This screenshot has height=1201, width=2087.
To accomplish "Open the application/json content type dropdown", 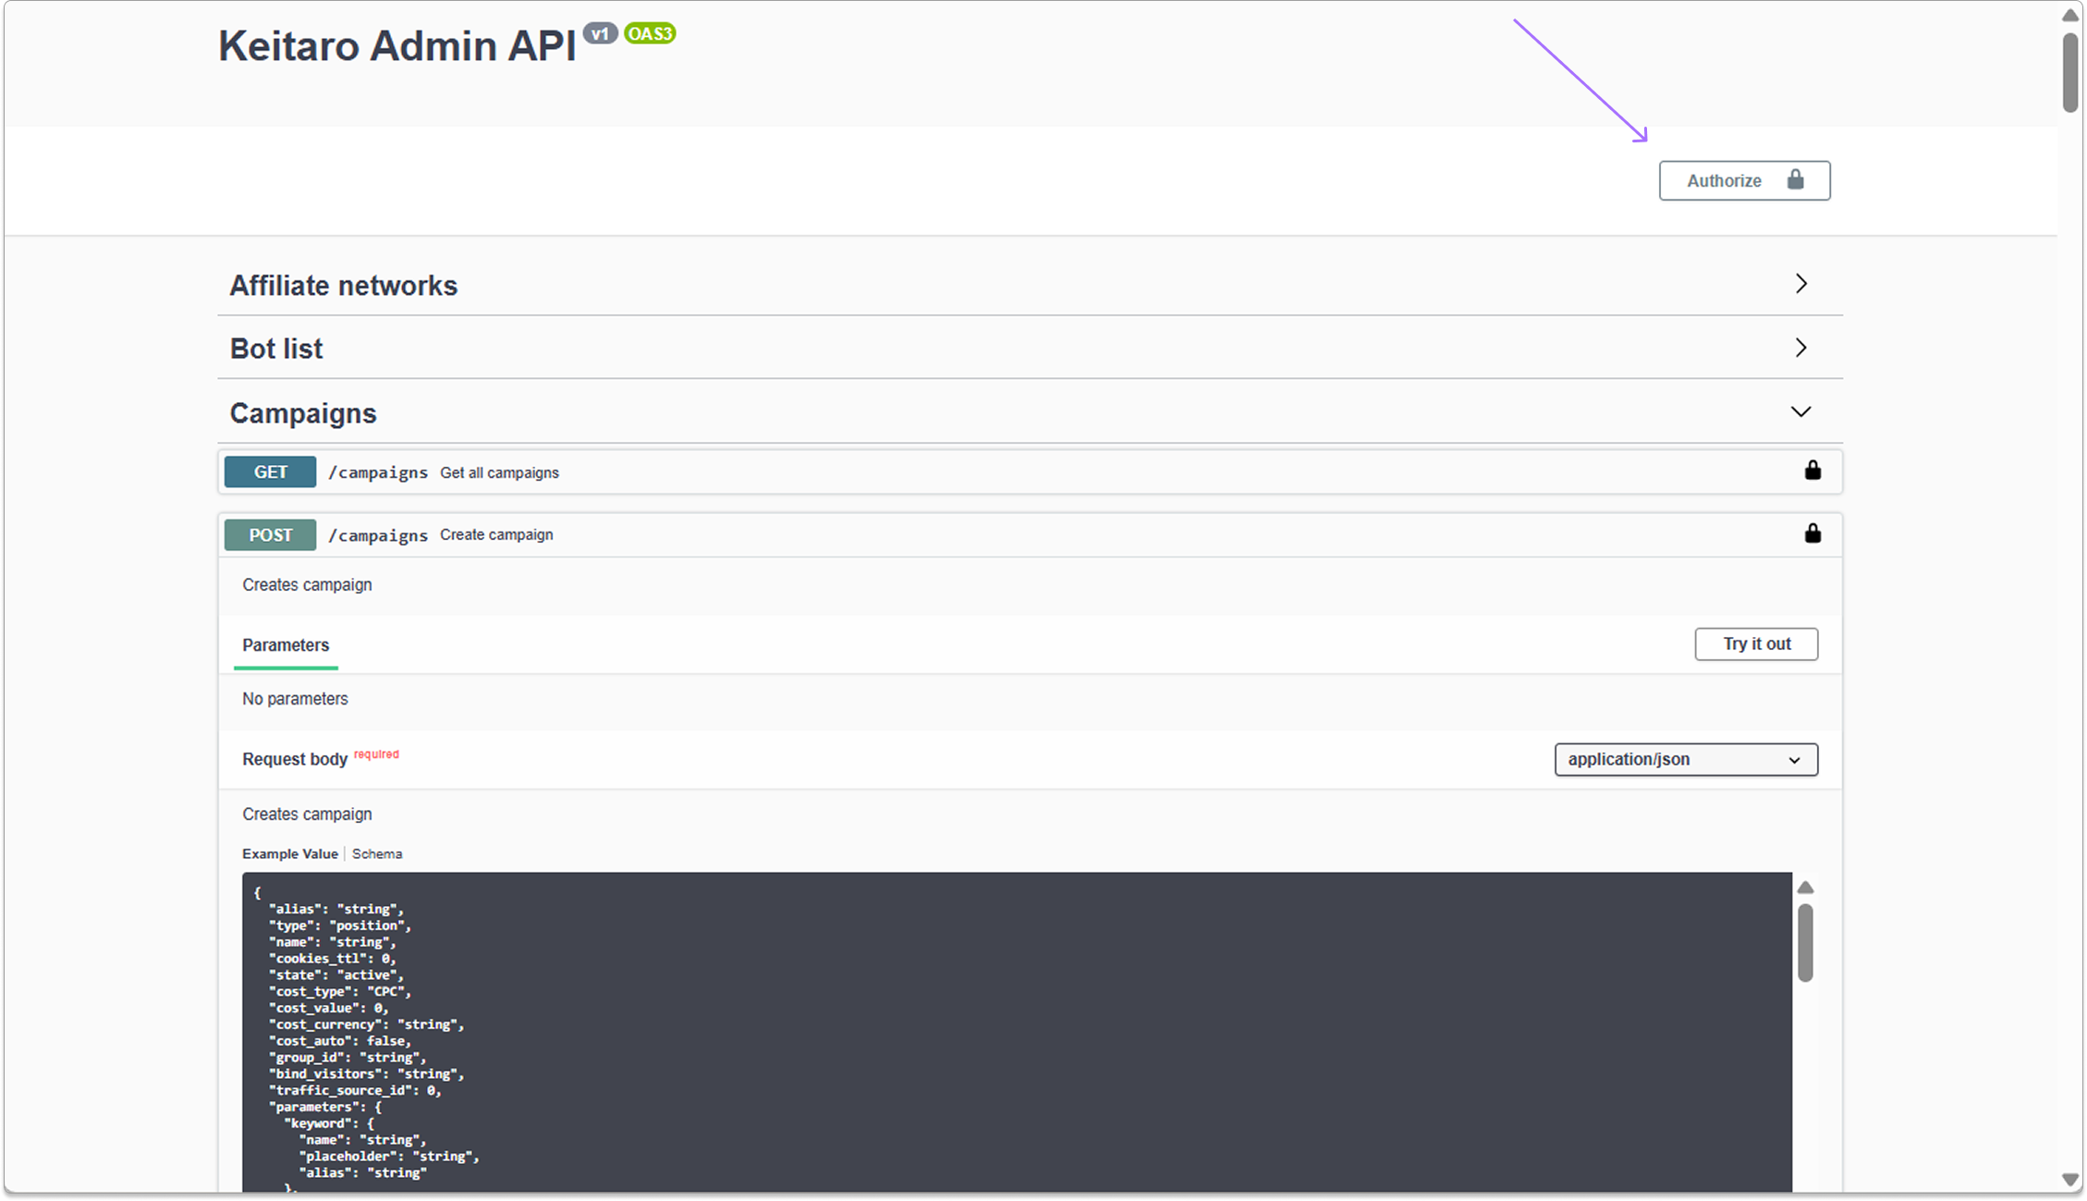I will 1686,759.
